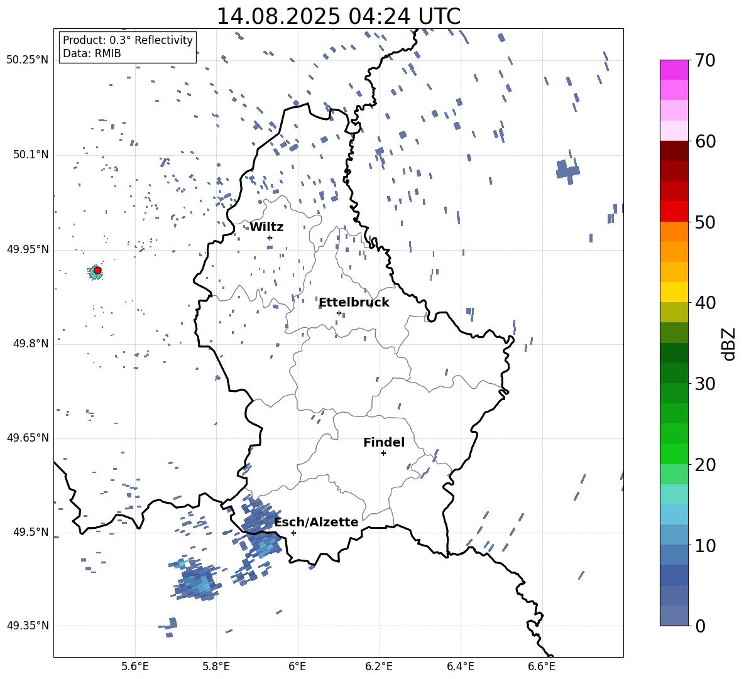The width and height of the screenshot is (744, 679).
Task: Click the 49.95°N latitude label
Action: point(28,249)
